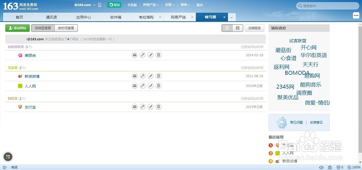Image resolution: width=362 pixels, height=170 pixels.
Task: Open the 应用中心 tab
Action: (x=83, y=17)
